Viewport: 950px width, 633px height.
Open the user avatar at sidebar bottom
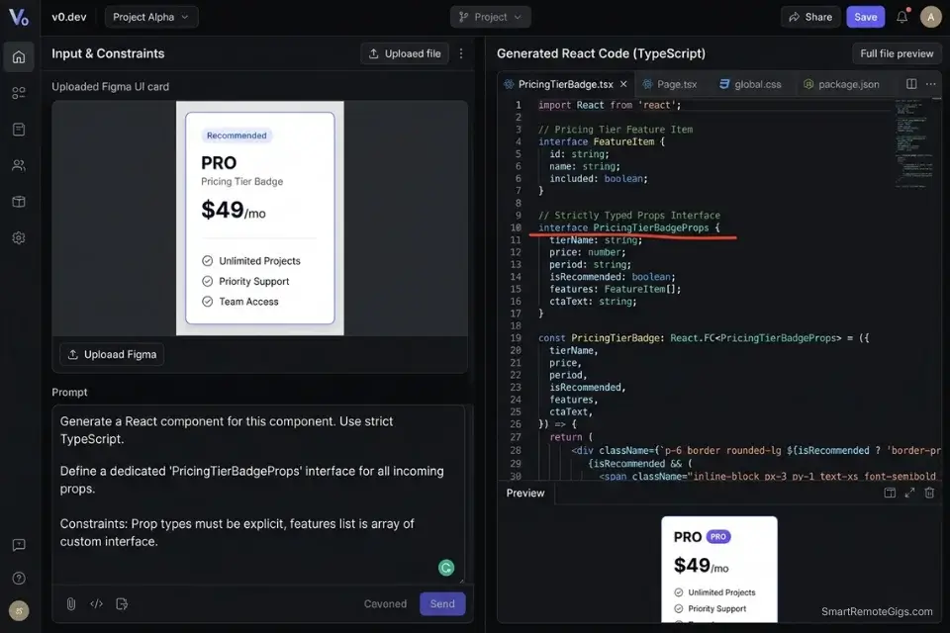19,610
